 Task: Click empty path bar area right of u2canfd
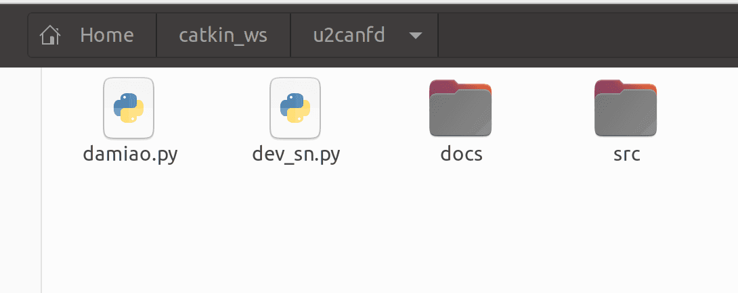pos(588,35)
